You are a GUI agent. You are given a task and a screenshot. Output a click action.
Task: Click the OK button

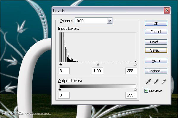tap(156, 23)
